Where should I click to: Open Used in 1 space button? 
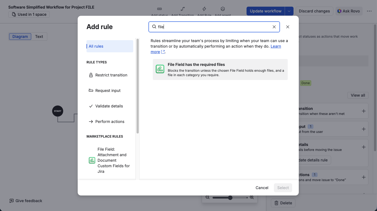click(x=29, y=14)
